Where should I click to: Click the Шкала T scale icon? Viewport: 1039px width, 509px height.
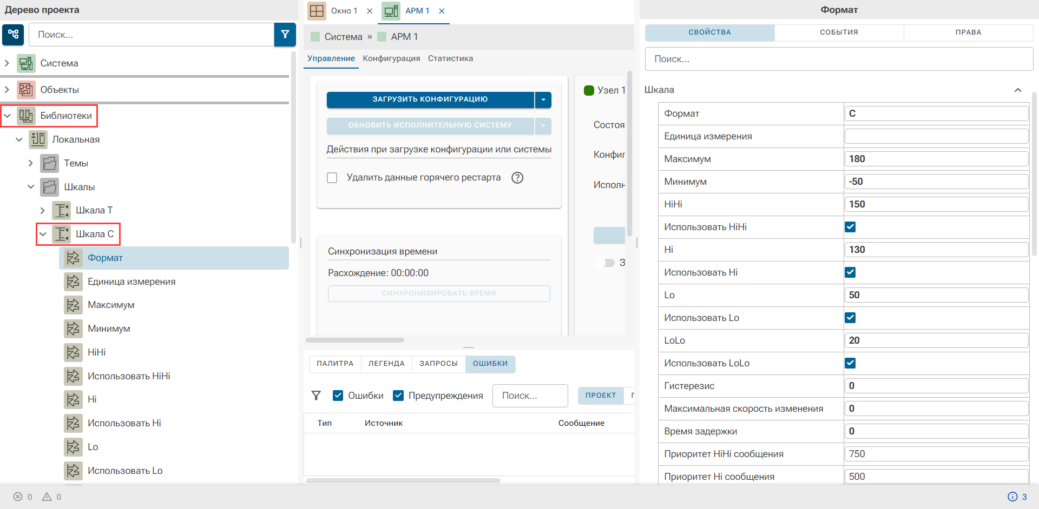click(62, 210)
